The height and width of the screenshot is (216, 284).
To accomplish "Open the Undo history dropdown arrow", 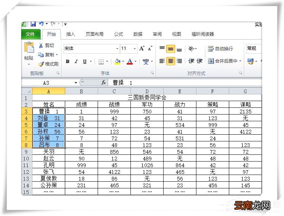I will [x=47, y=24].
